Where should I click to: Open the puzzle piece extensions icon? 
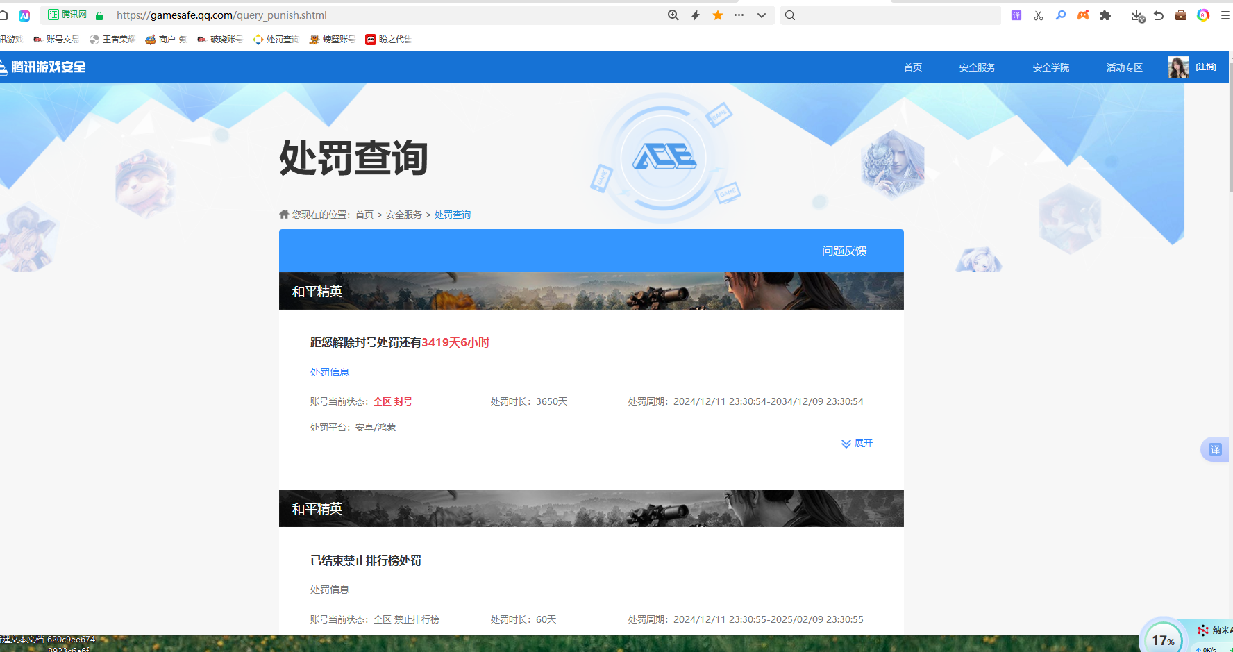1105,15
